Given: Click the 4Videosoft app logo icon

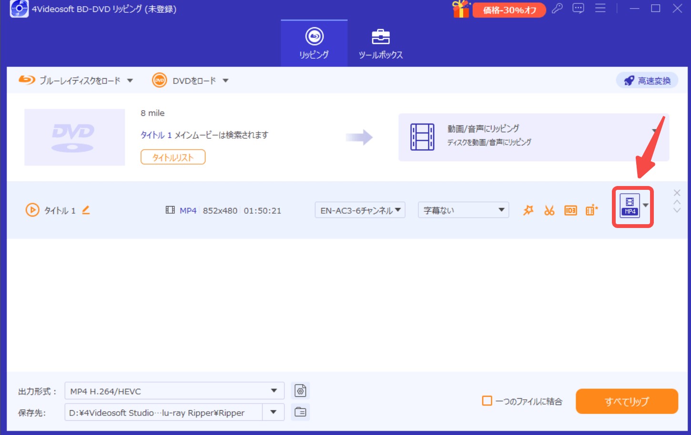Looking at the screenshot, I should [x=19, y=9].
